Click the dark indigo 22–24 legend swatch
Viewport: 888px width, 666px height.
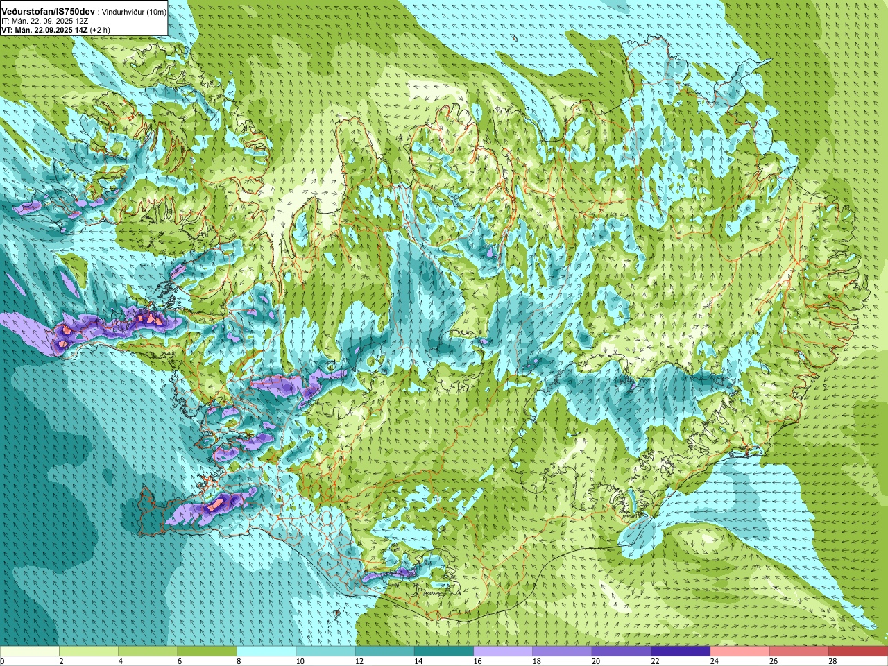pyautogui.click(x=681, y=651)
